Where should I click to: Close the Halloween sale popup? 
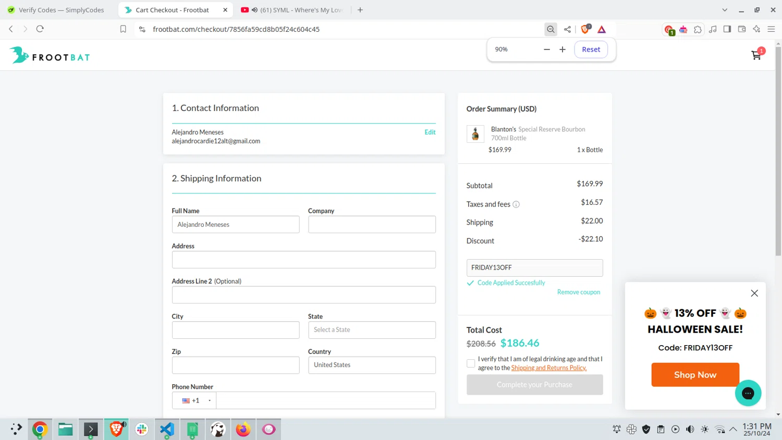click(754, 293)
